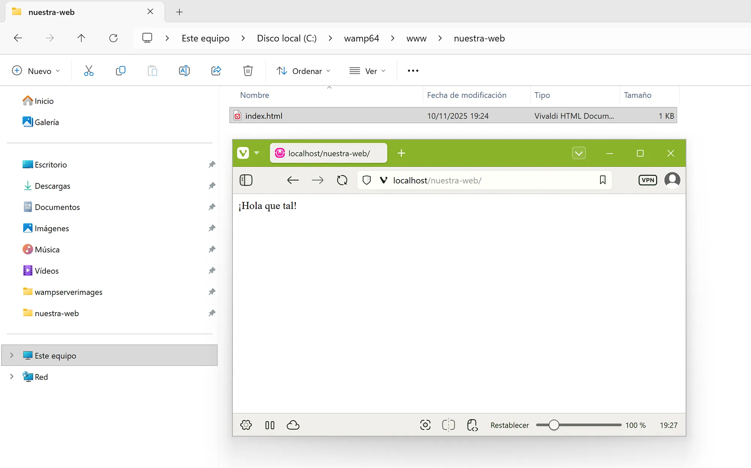Viewport: 751px width, 468px height.
Task: Open Vivaldi sync cloud icon
Action: [293, 425]
